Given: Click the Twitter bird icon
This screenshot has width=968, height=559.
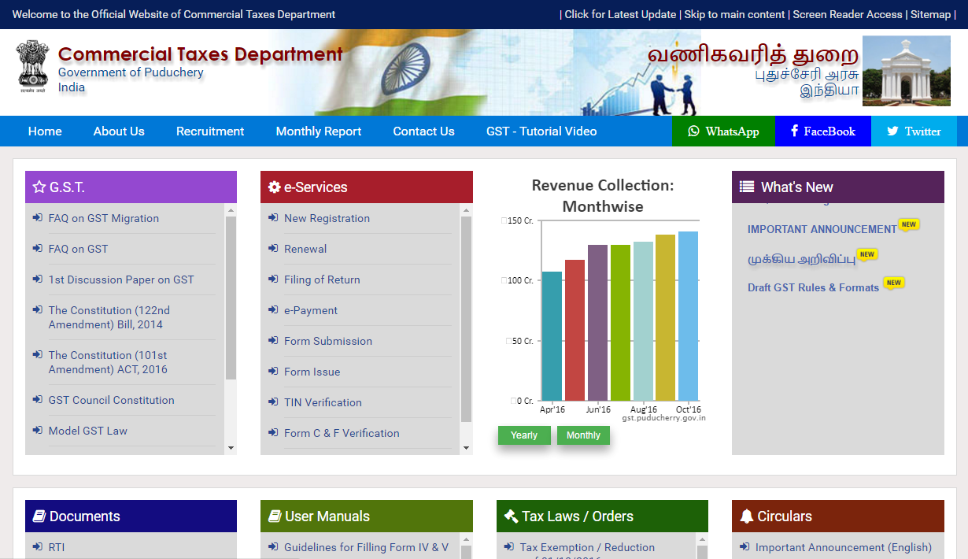Looking at the screenshot, I should [x=892, y=131].
